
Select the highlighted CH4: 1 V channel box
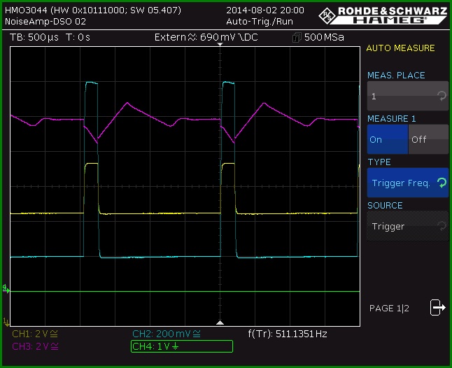[182, 346]
